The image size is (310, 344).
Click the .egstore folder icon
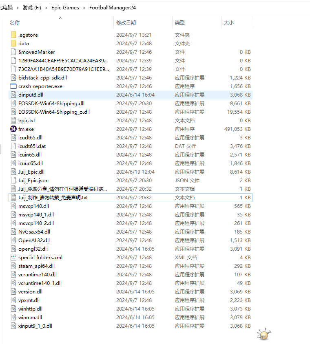pyautogui.click(x=13, y=35)
